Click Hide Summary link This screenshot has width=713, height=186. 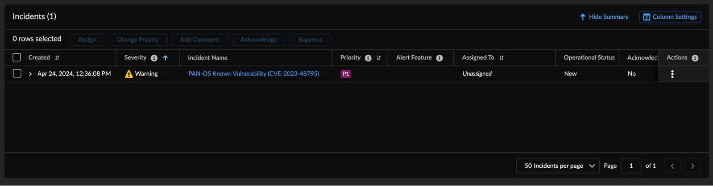tap(604, 17)
